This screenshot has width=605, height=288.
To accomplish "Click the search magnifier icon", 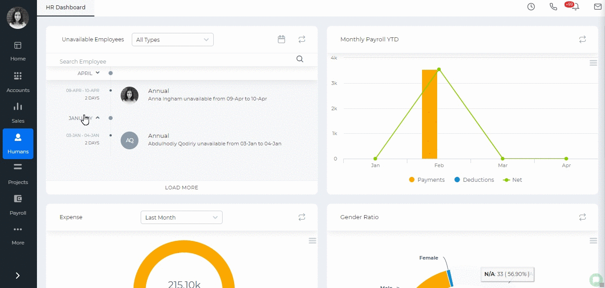I will [x=300, y=59].
